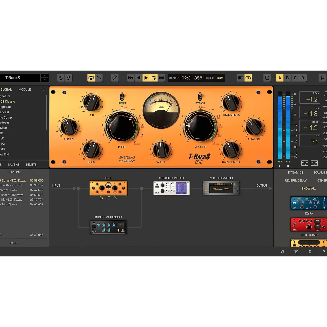Open the mixer sliders icon
327x327 pixels.
click(x=322, y=78)
